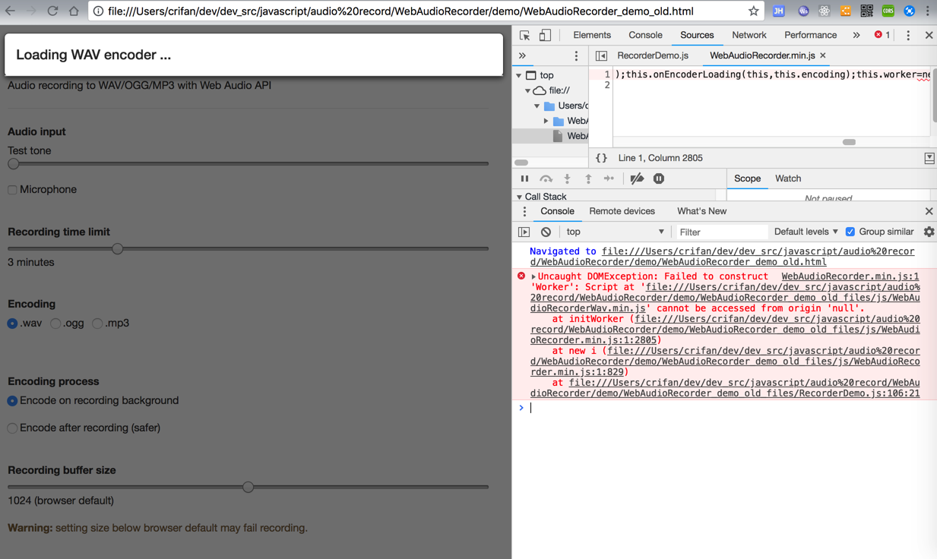The image size is (937, 559).
Task: Open the navigated WebAudioRecorder_demo_old.html link
Action: click(723, 257)
